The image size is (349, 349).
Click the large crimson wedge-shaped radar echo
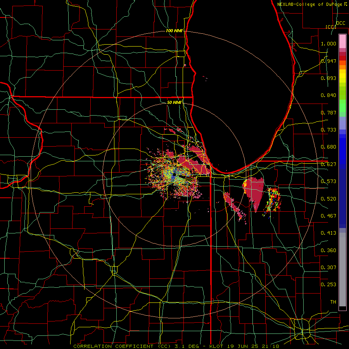(x=256, y=192)
